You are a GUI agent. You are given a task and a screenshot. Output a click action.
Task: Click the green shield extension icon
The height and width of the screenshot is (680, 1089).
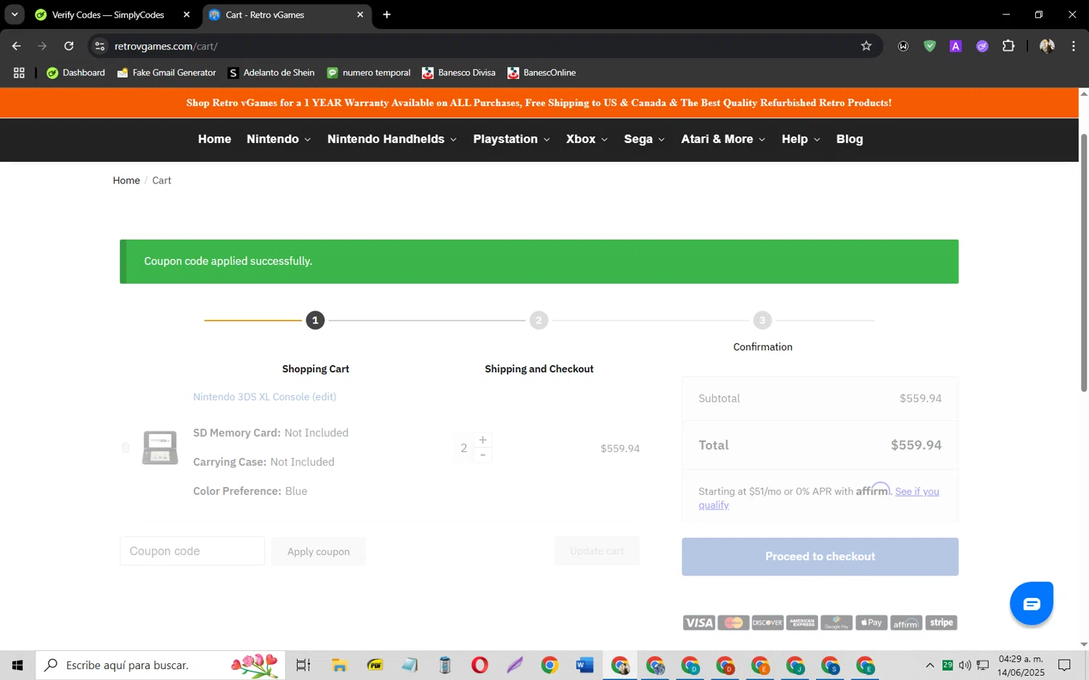929,46
